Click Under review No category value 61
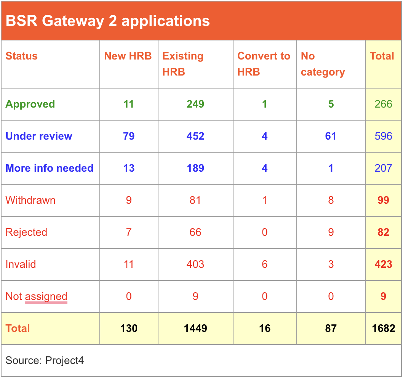This screenshot has height=380, width=403. [x=331, y=136]
